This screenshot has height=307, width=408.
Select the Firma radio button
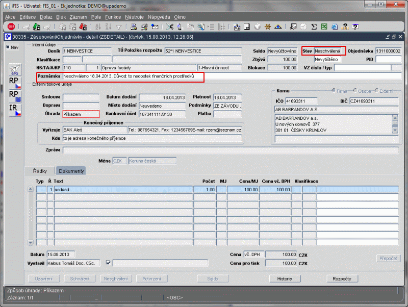point(333,91)
